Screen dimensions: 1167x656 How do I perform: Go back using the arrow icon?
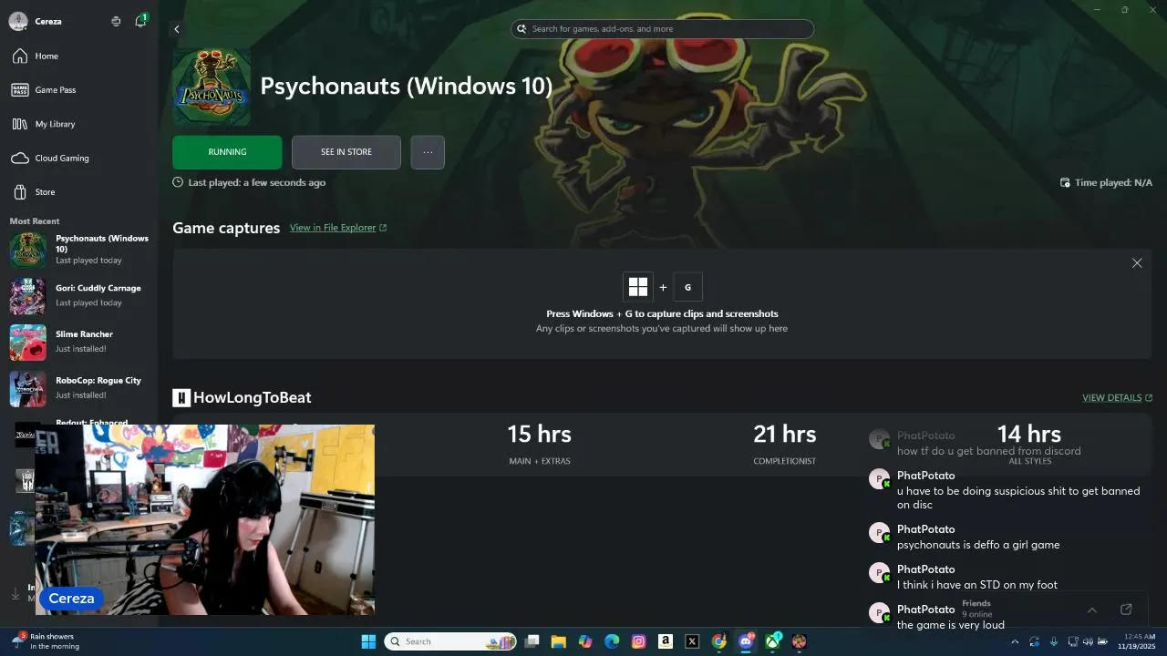pos(177,29)
